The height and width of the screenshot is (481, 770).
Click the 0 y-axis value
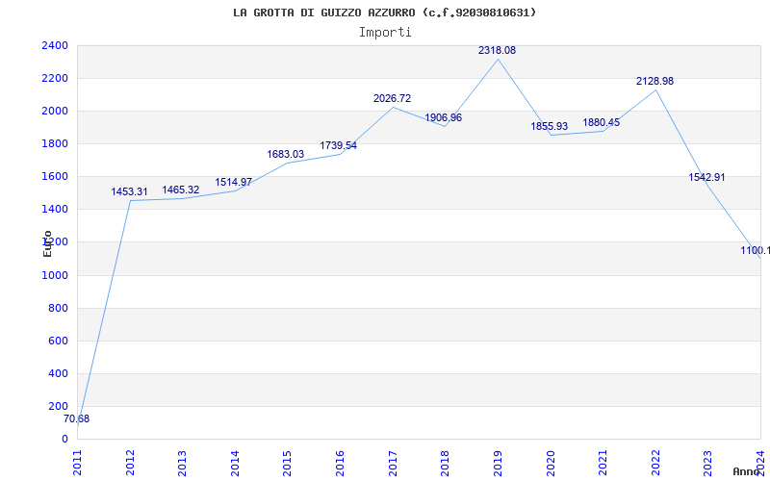click(64, 440)
